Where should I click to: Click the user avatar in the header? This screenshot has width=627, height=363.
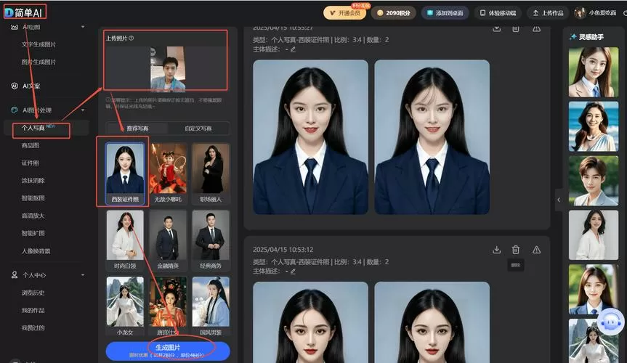tap(580, 13)
